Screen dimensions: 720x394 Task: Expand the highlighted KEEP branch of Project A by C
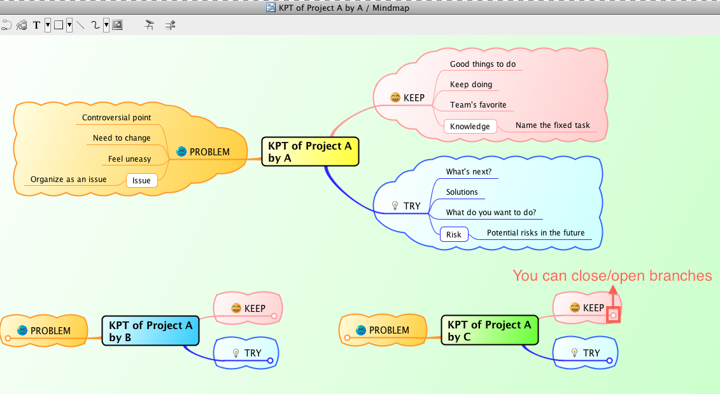[x=613, y=315]
